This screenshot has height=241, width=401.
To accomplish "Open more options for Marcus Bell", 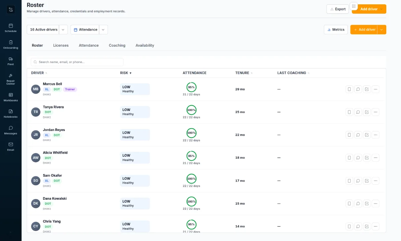I will click(x=376, y=89).
